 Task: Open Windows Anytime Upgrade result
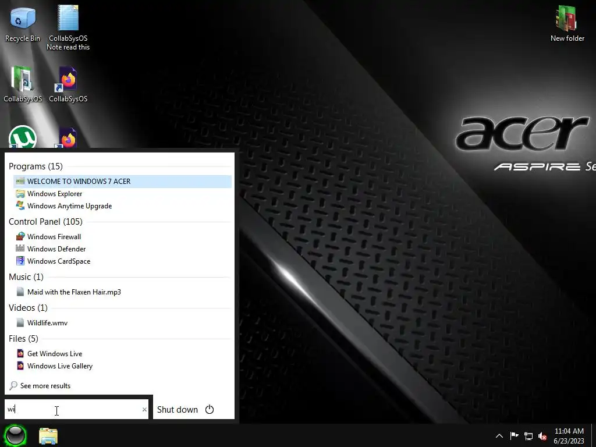click(x=122, y=206)
